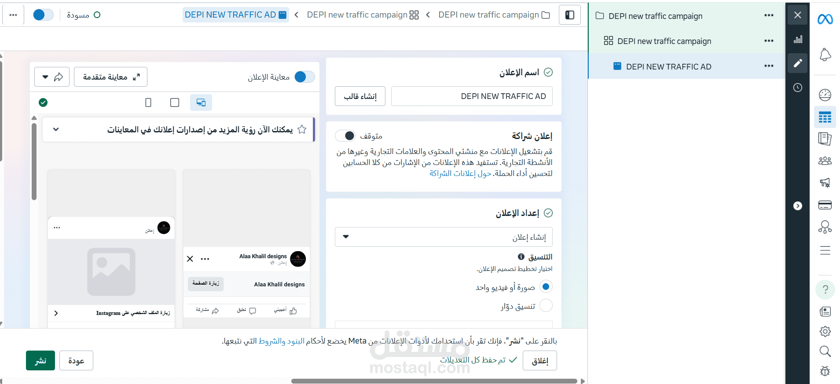Open Instagram profile visit chevron in preview

tap(56, 313)
